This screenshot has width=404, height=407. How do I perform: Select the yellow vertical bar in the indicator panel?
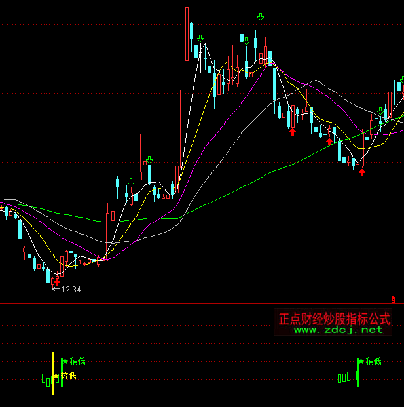tap(52, 373)
